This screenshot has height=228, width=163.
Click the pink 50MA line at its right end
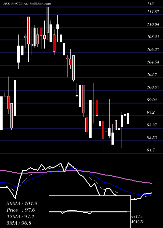click(x=151, y=183)
